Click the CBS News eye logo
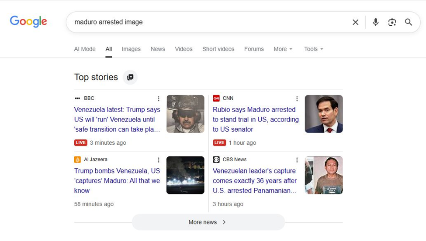Viewport: 426px width, 241px height. [216, 160]
